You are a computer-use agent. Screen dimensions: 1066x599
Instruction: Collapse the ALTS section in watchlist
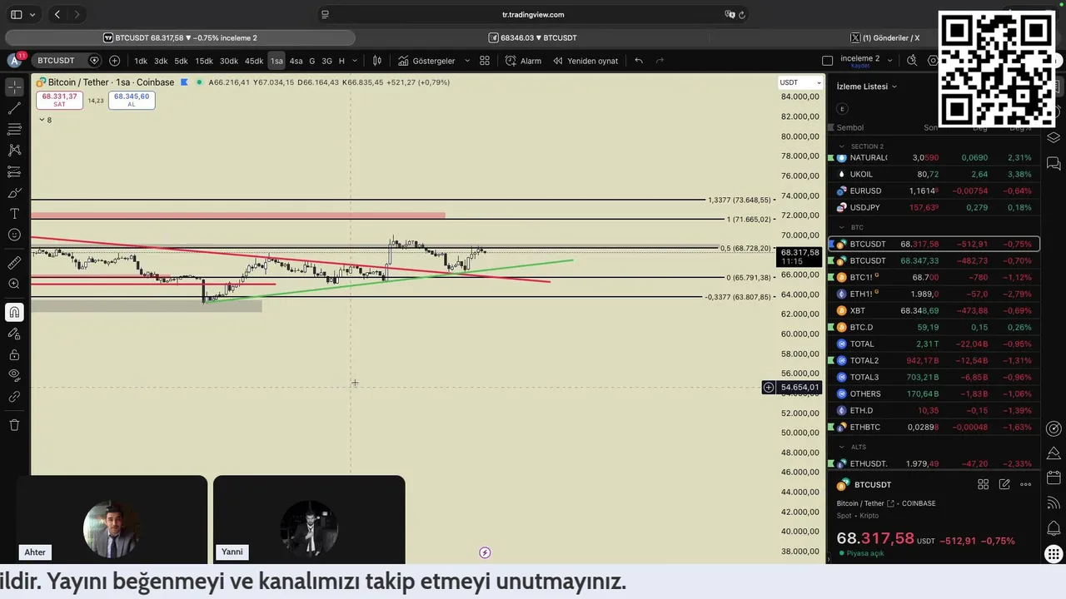click(841, 447)
